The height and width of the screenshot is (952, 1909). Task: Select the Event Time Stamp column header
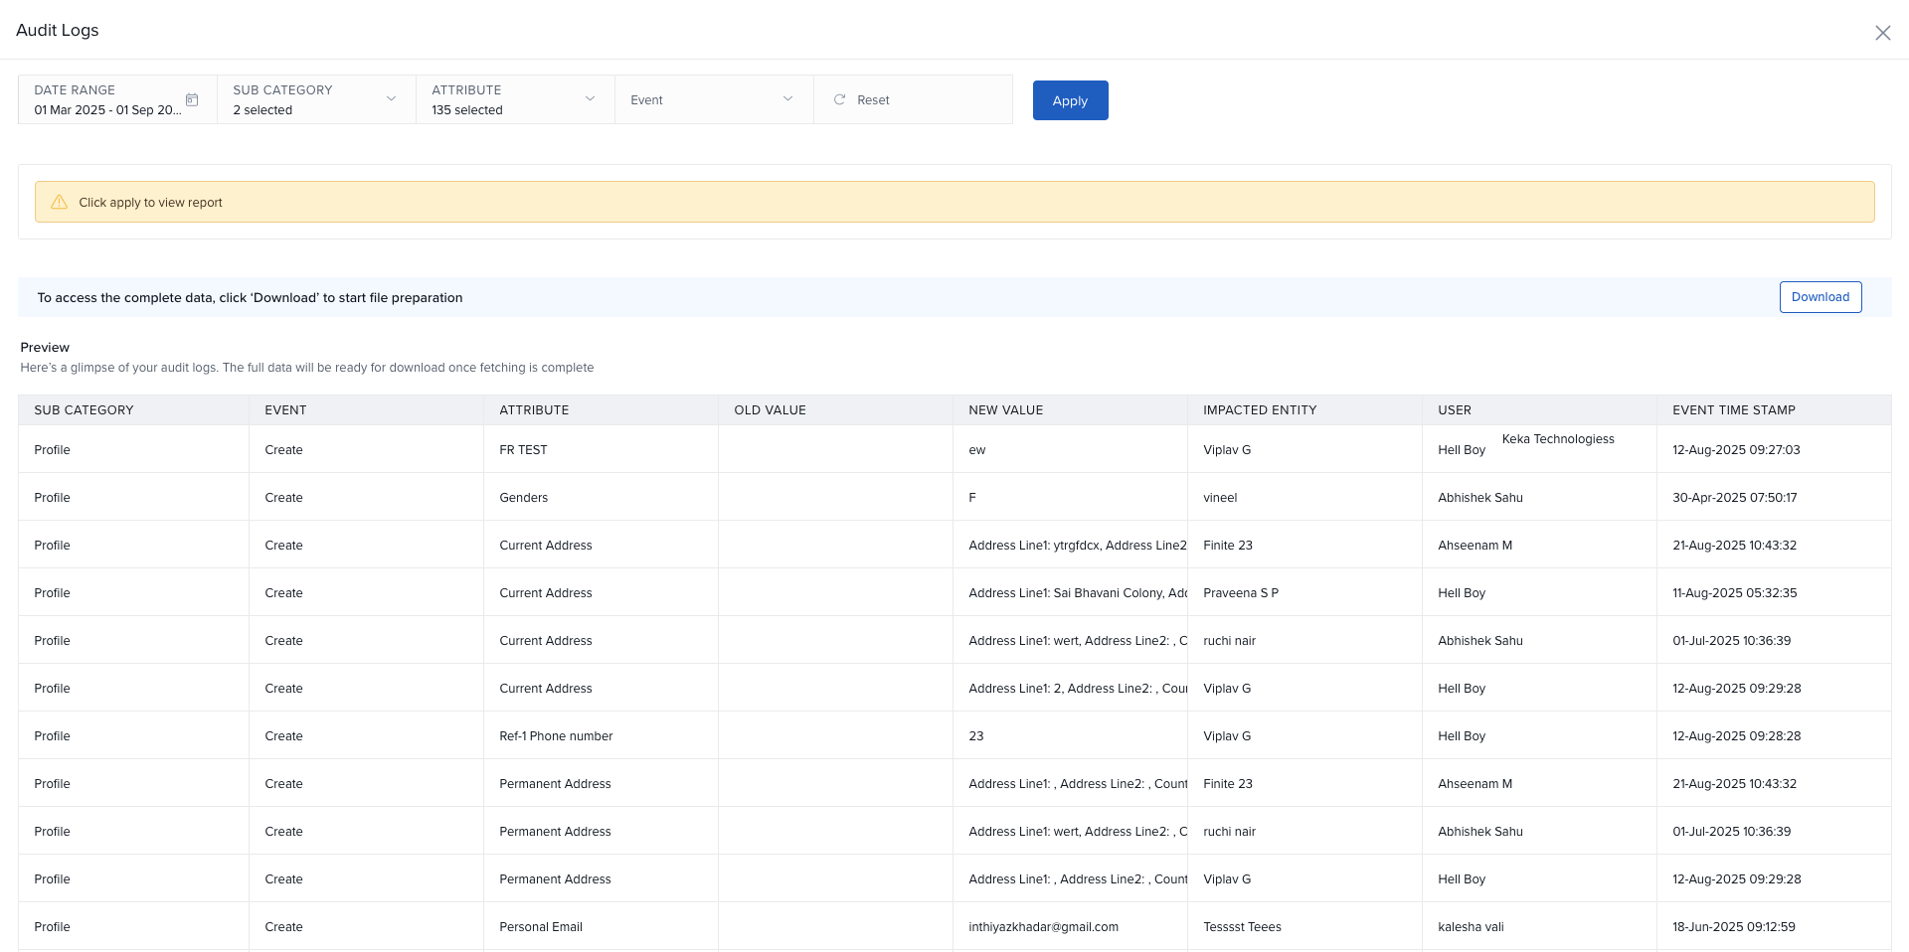pos(1733,410)
